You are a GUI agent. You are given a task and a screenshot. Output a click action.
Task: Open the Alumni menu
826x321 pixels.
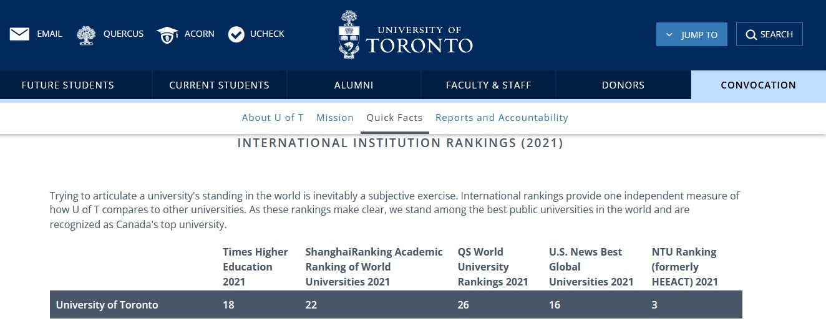(354, 85)
